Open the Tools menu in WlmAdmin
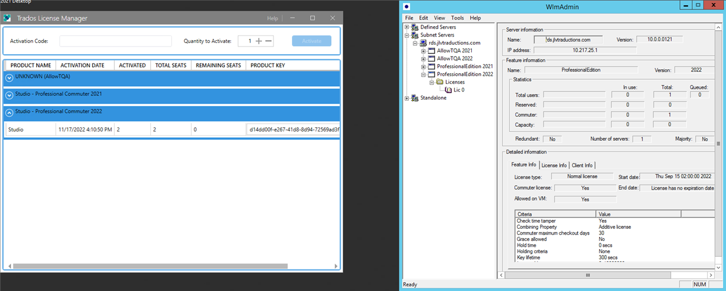Image resolution: width=726 pixels, height=291 pixels. (458, 18)
